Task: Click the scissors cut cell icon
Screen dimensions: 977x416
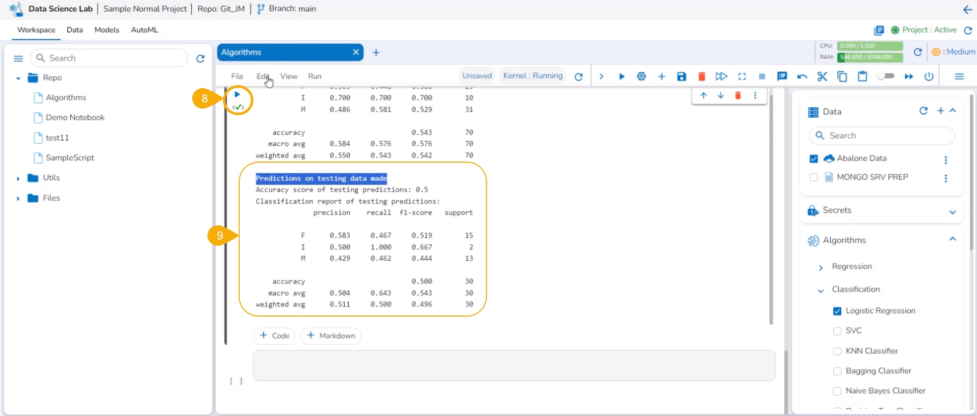Action: [x=821, y=76]
